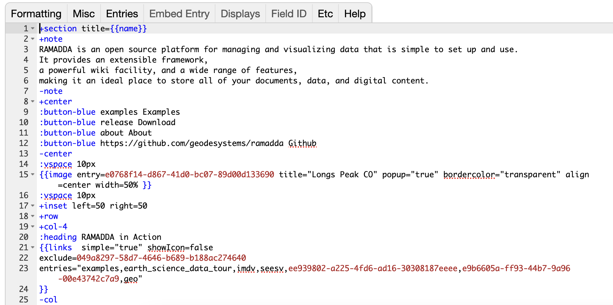The width and height of the screenshot is (613, 305).
Task: Collapse the +note fold on line 2
Action: [x=33, y=39]
